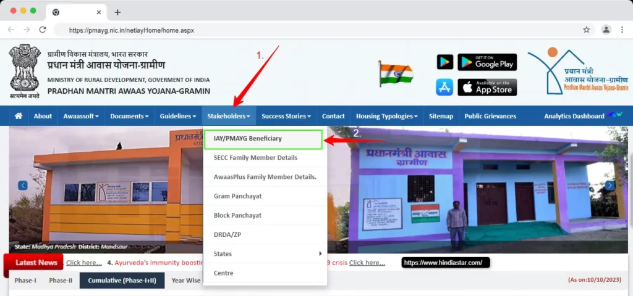Click the Get it on Google Play badge
633x296 pixels.
tap(487, 62)
